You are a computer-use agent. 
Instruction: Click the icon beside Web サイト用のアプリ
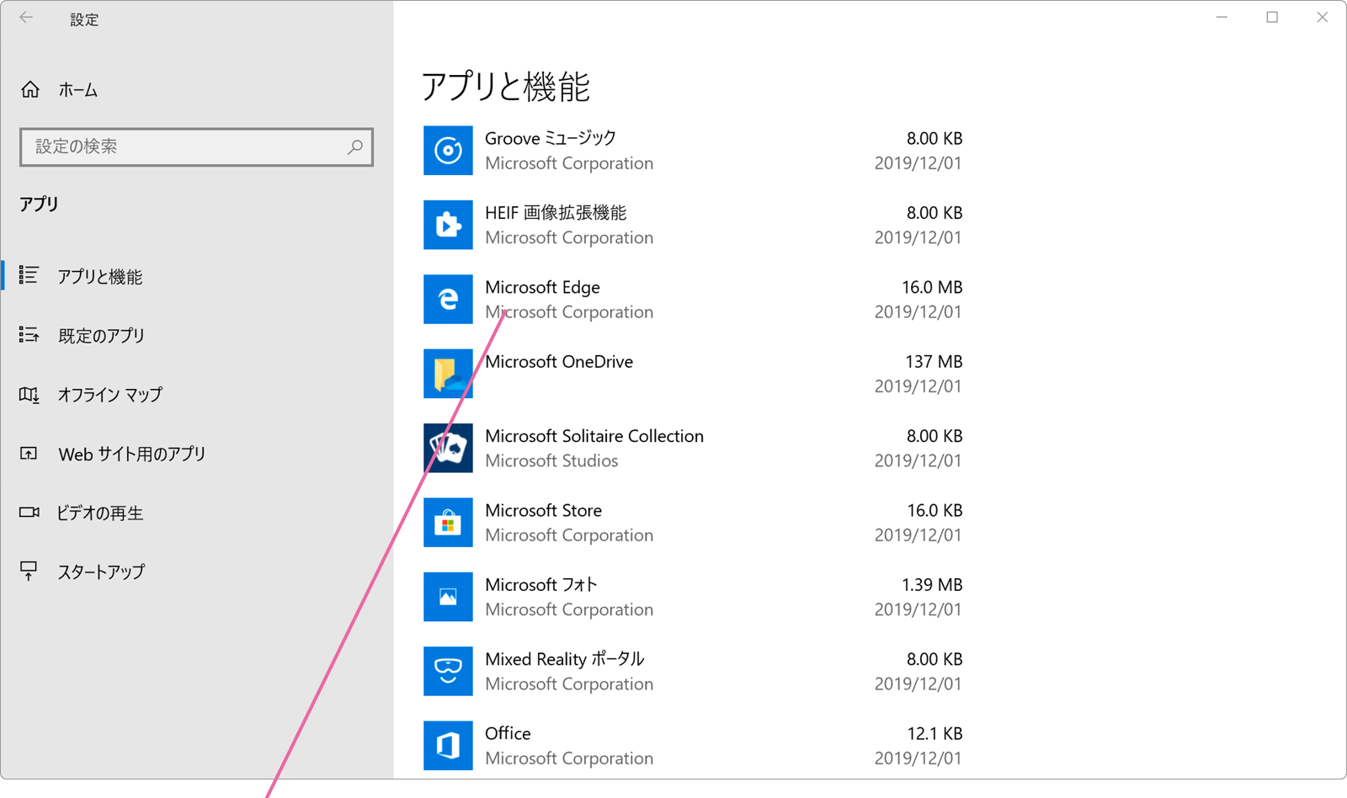tap(29, 454)
